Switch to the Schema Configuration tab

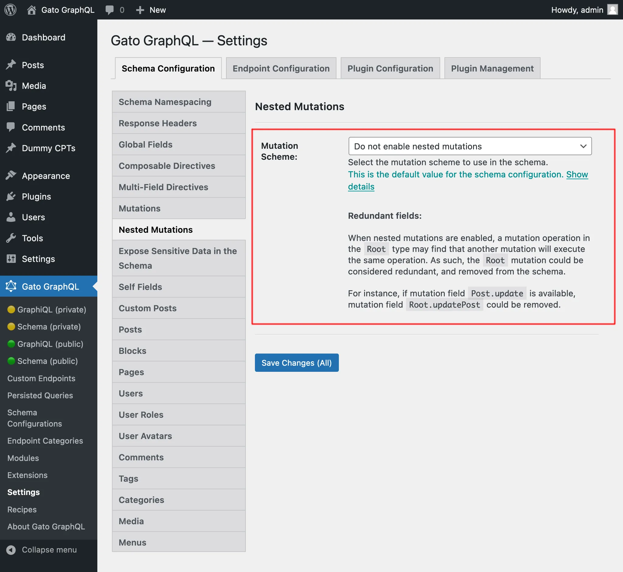168,68
